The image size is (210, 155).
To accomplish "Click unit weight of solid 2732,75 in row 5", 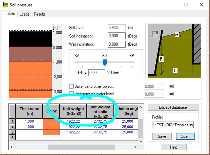I will (101, 132).
